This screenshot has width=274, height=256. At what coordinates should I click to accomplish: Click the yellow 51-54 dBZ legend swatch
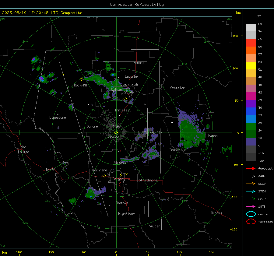point(251,65)
